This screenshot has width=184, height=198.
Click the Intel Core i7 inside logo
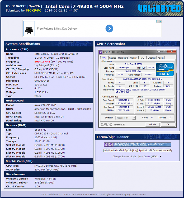click(x=165, y=69)
